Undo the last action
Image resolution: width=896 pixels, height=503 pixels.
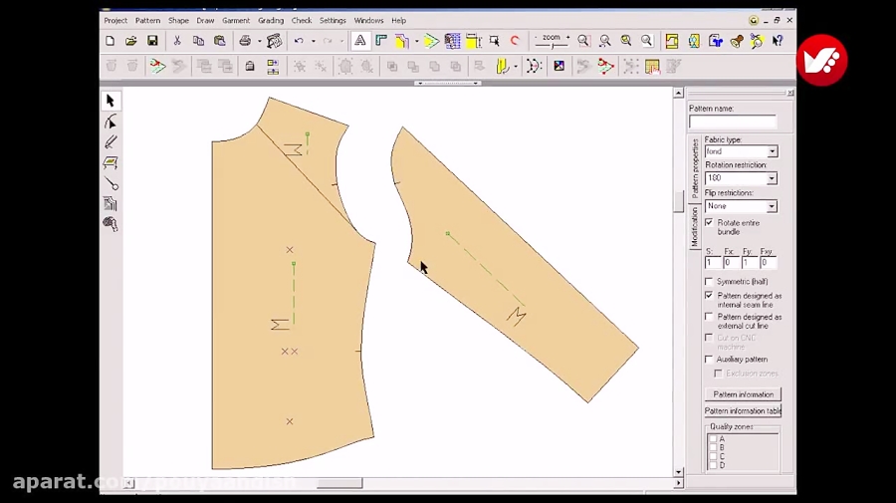pos(299,41)
